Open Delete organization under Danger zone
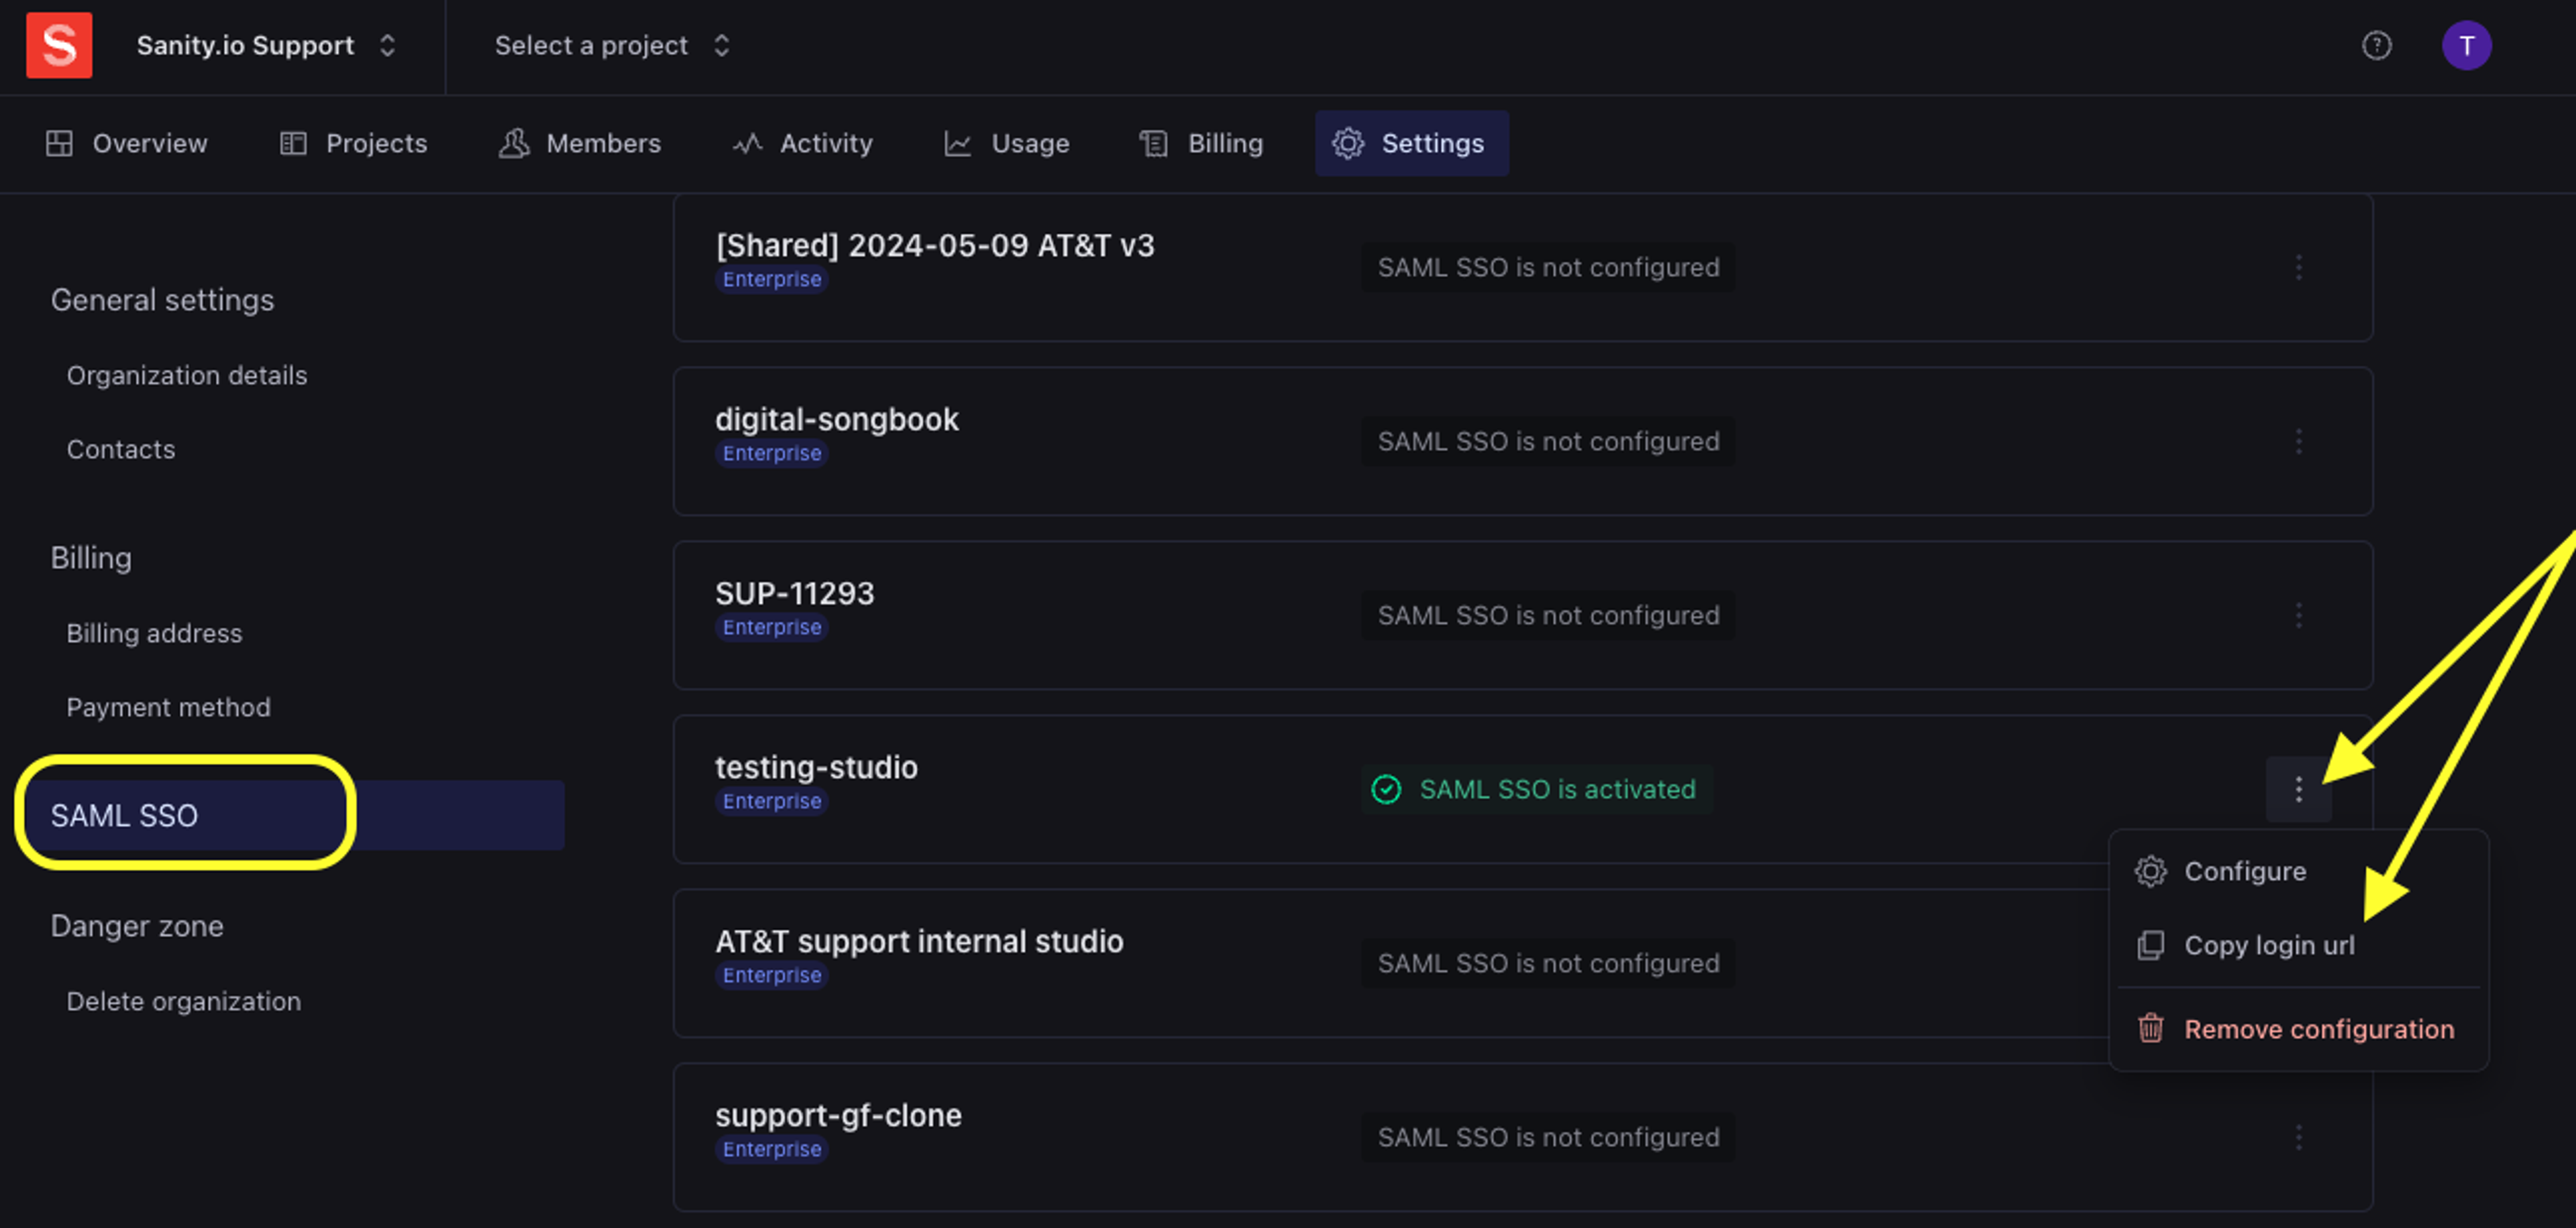The width and height of the screenshot is (2576, 1228). 183,1001
